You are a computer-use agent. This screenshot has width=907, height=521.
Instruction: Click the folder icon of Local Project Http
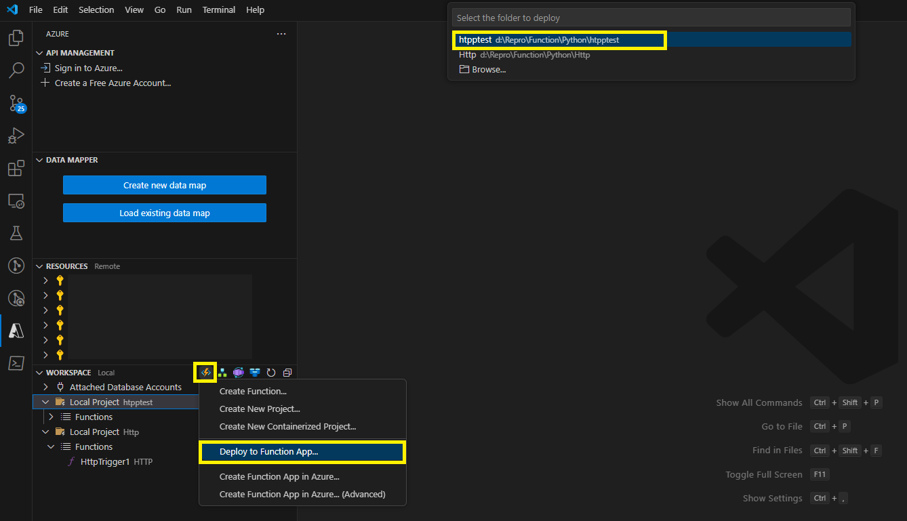60,432
